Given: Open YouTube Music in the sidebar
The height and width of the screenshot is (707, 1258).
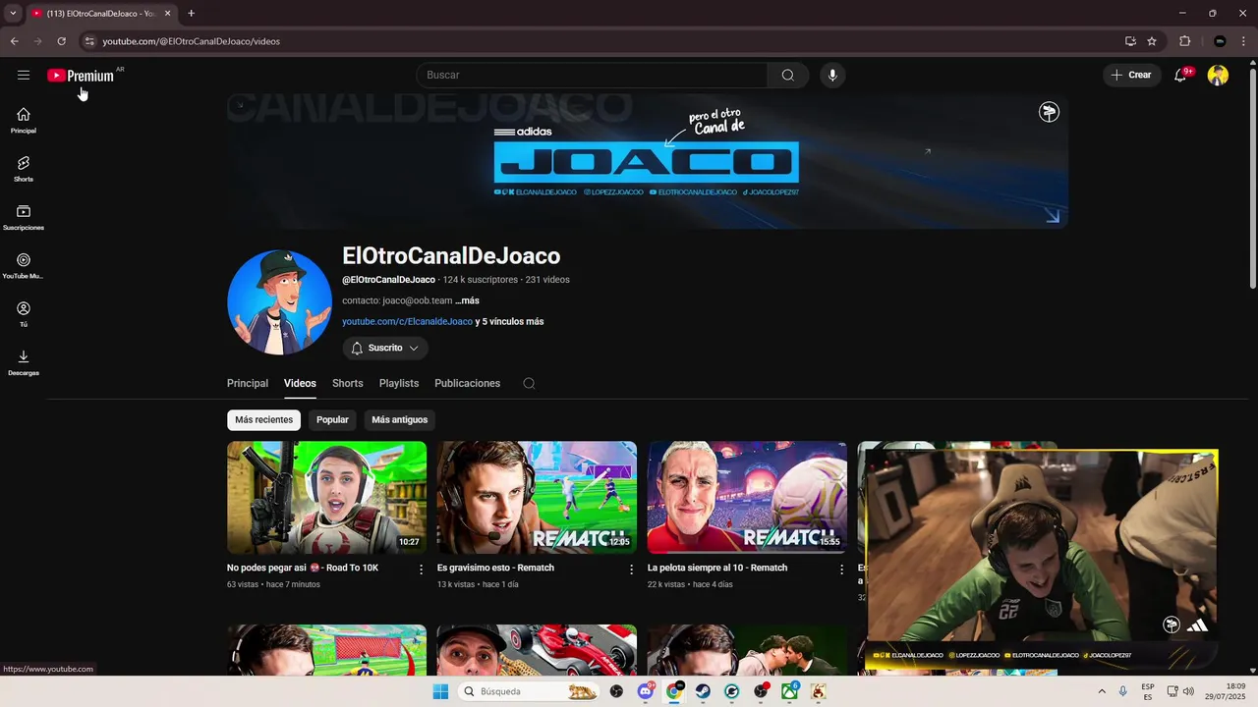Looking at the screenshot, I should (24, 266).
